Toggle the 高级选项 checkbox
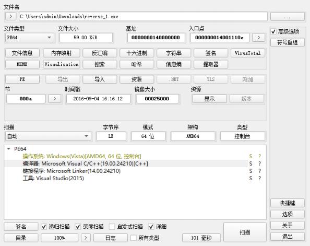 273,31
